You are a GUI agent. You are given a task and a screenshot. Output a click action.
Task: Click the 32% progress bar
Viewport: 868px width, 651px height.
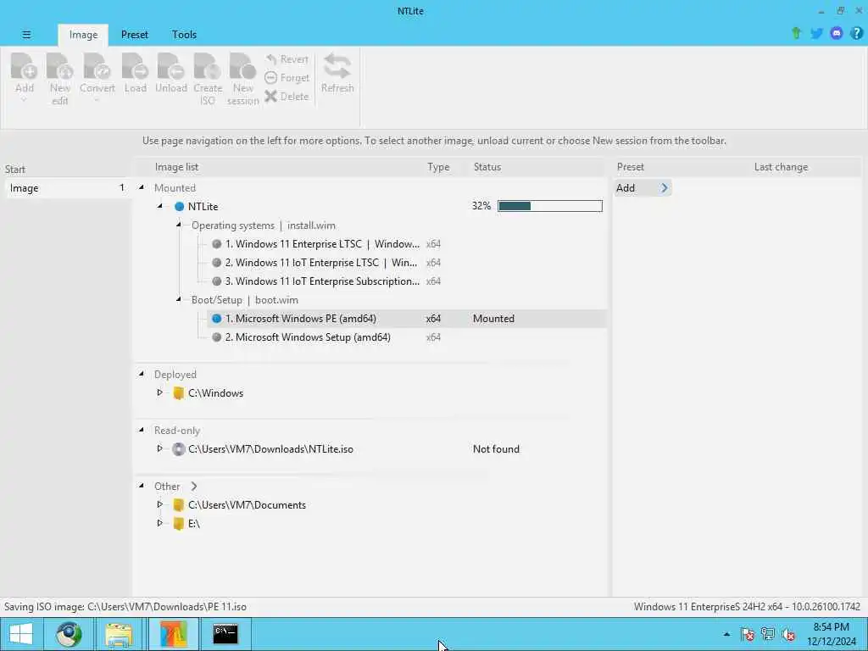549,206
